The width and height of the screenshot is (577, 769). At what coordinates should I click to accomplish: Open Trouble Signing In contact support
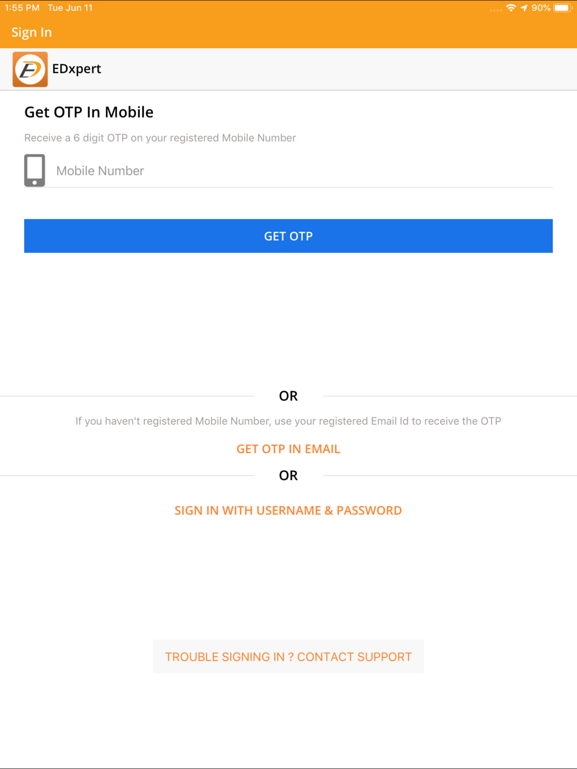point(288,657)
